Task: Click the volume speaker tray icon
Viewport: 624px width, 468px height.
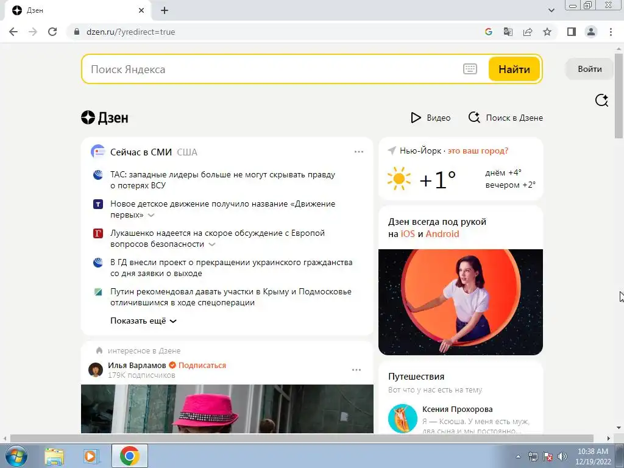Action: 562,456
